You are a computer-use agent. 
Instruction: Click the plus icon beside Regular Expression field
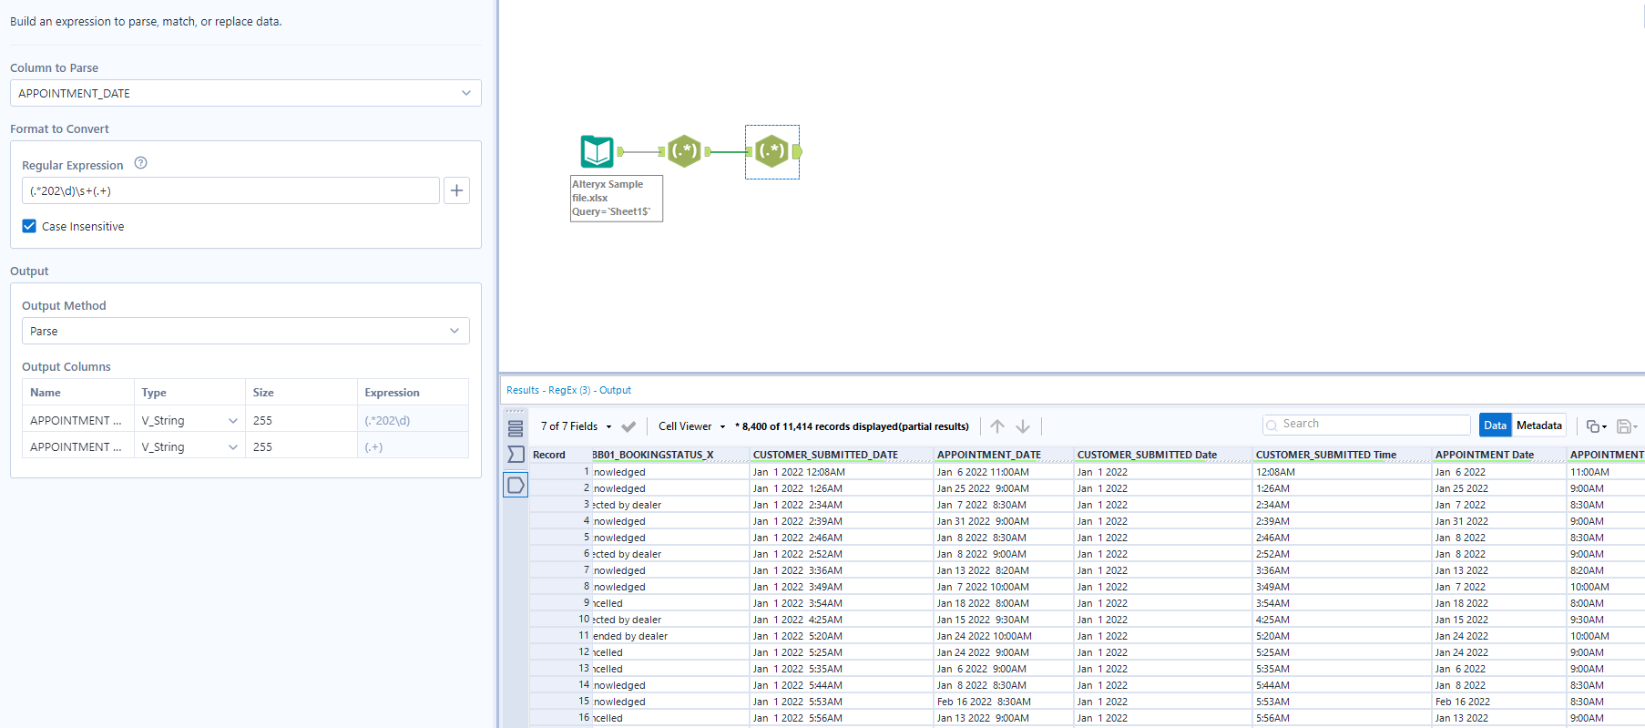point(456,190)
